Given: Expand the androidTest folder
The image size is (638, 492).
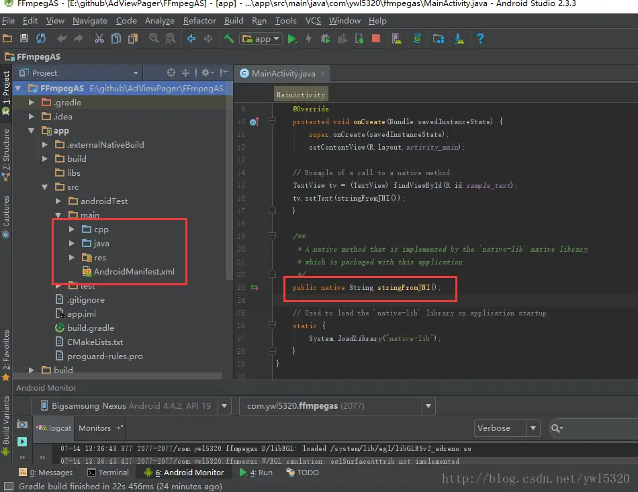Looking at the screenshot, I should pyautogui.click(x=58, y=201).
